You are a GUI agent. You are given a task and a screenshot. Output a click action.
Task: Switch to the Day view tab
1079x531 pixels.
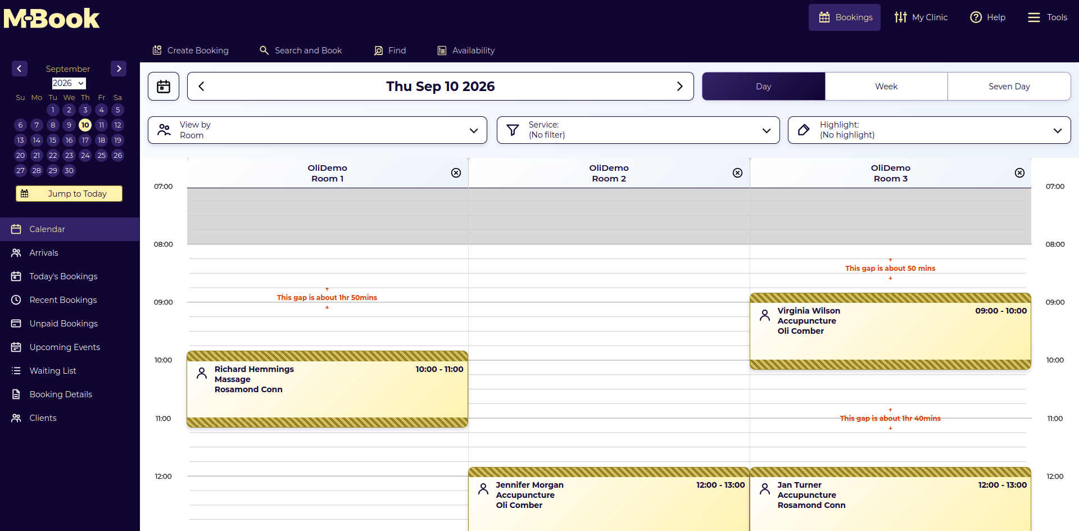point(764,87)
